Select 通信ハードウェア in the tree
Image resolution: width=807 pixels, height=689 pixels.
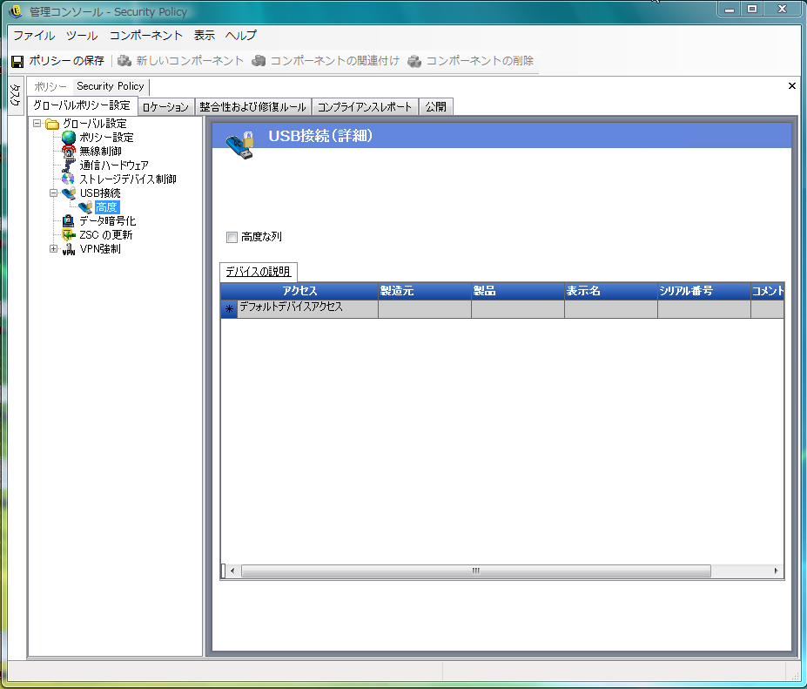114,165
